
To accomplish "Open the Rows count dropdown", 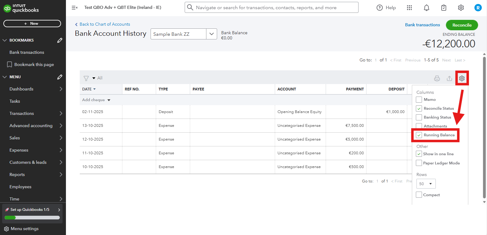I will 426,184.
